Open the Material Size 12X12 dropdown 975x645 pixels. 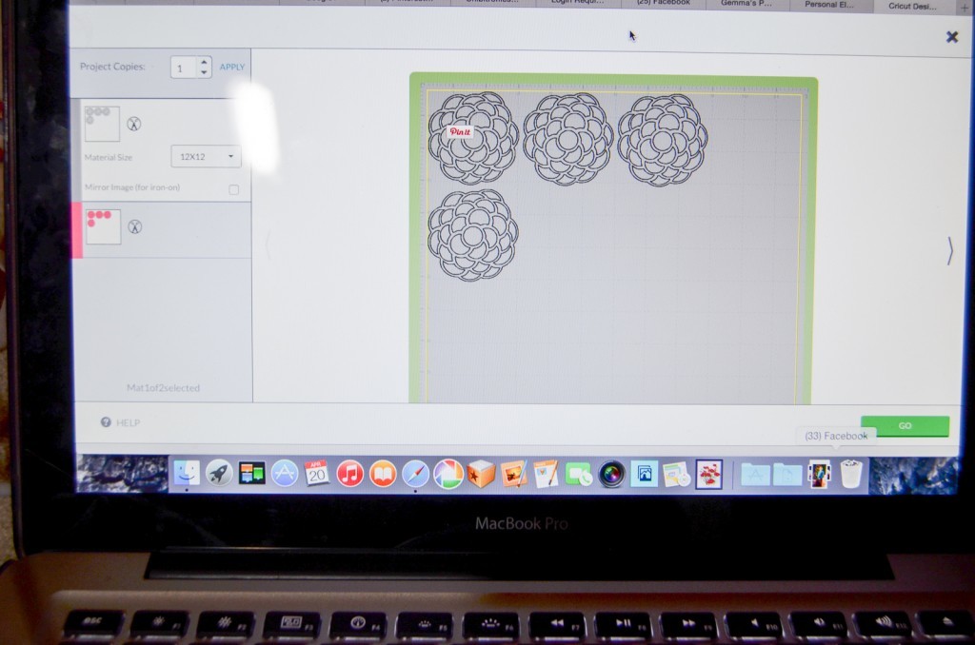click(206, 157)
